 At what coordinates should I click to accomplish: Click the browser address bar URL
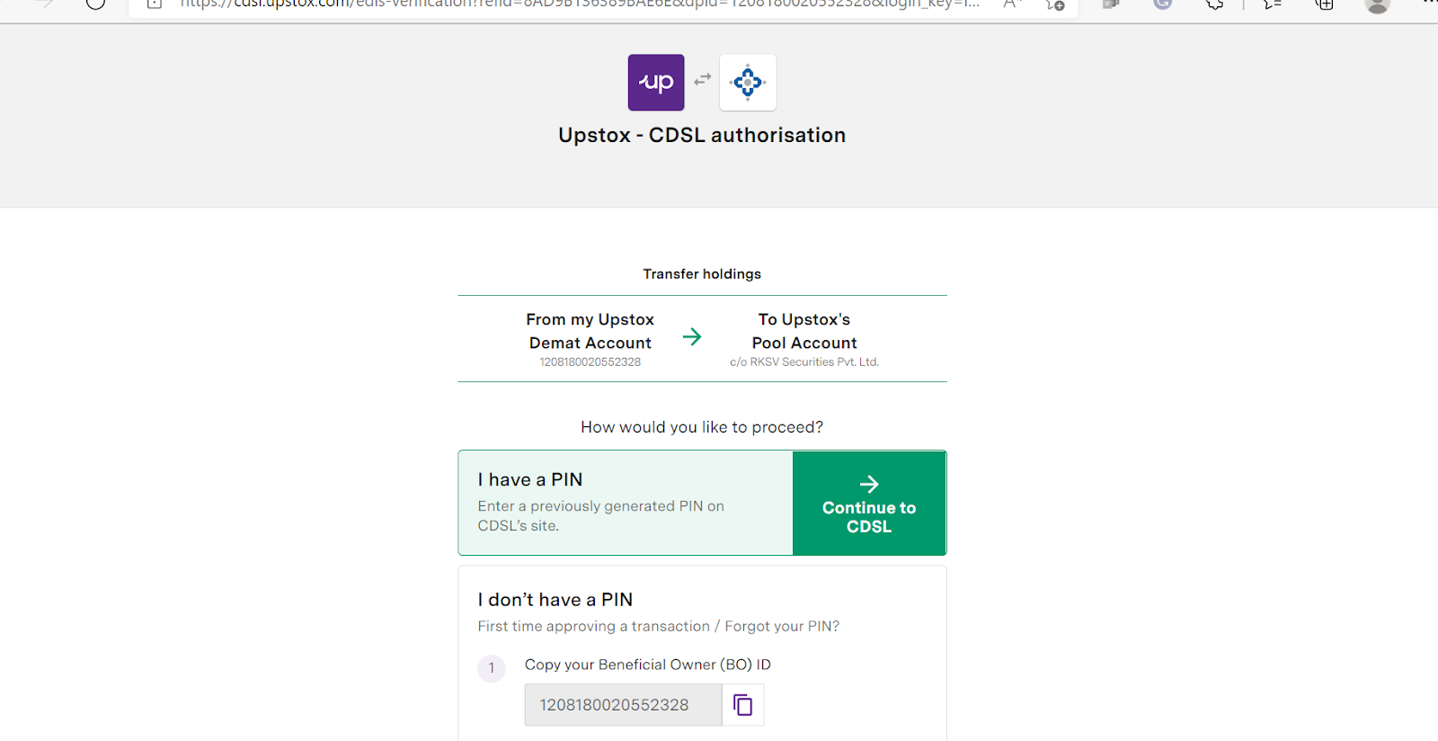575,4
